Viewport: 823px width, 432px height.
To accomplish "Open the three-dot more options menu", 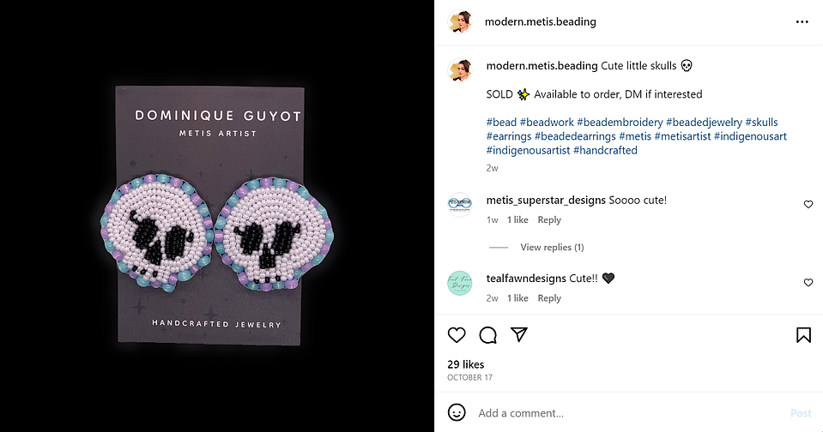I will pos(802,21).
